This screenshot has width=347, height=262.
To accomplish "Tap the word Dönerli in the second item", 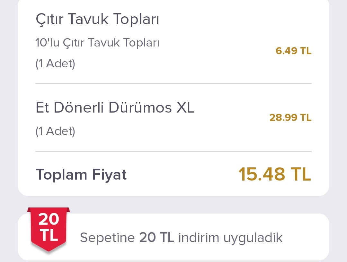I will [79, 108].
